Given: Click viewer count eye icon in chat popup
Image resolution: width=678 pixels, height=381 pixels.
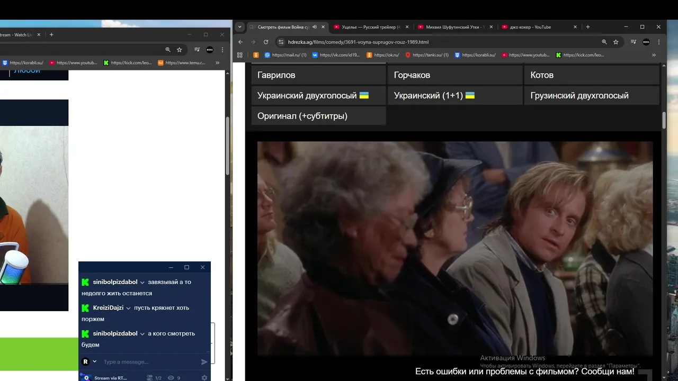Looking at the screenshot, I should [x=171, y=378].
